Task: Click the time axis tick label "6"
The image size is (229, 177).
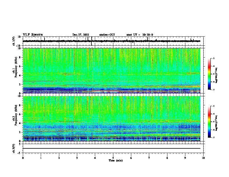Action: point(131,158)
